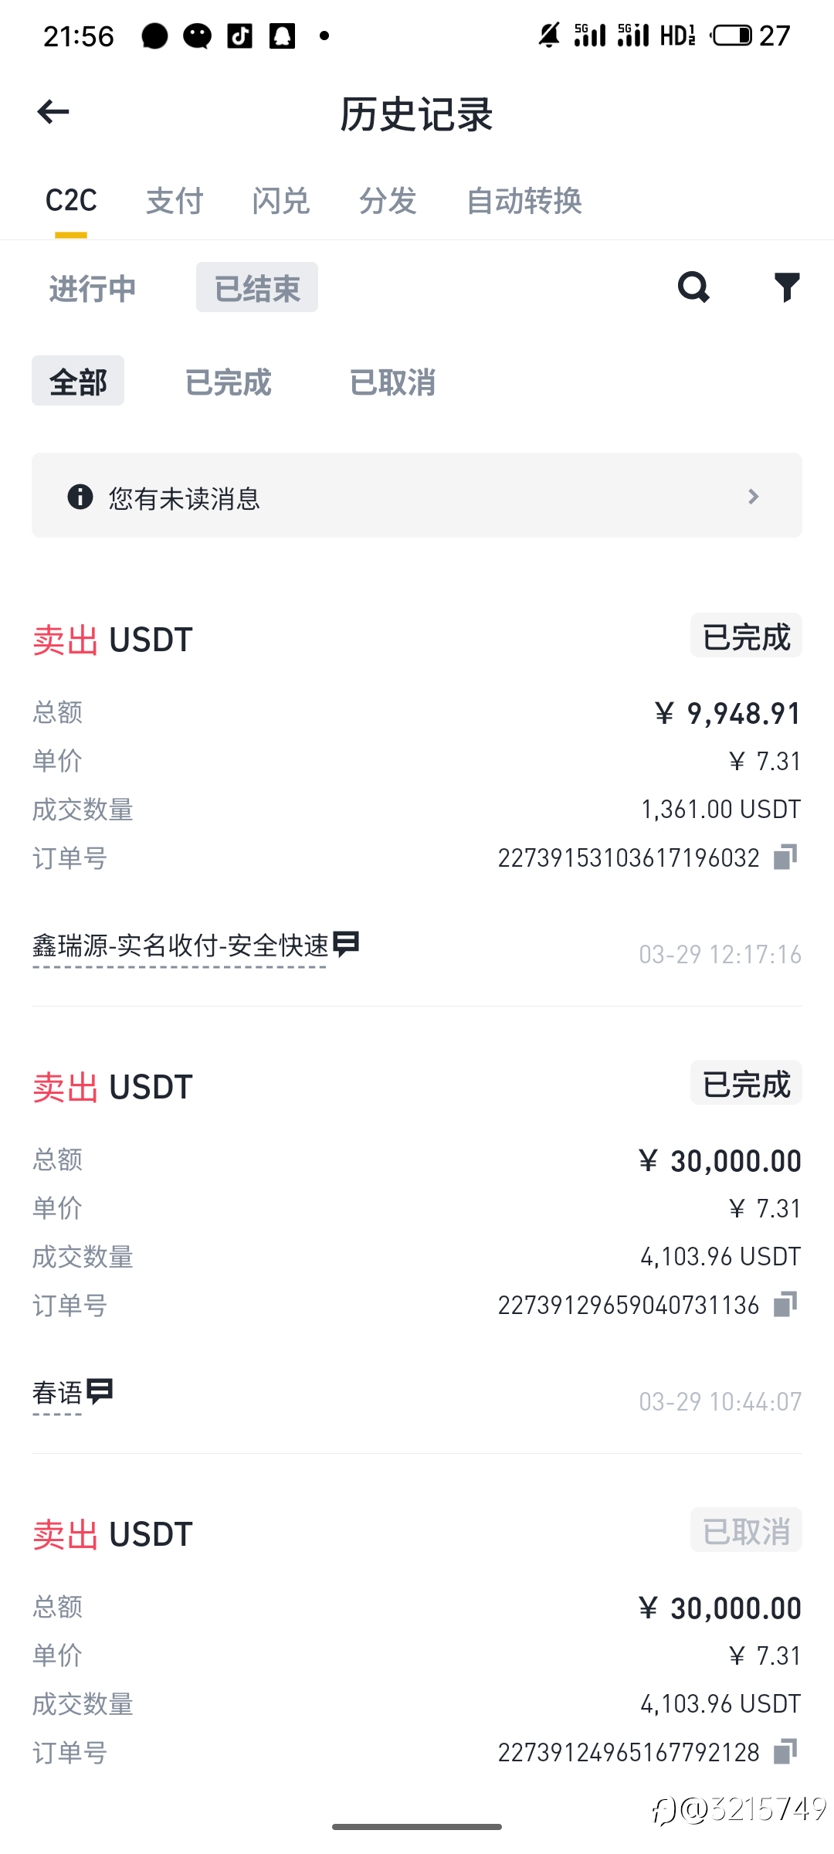This screenshot has width=834, height=1854.
Task: Copy order number ending in 792128
Action: tap(785, 1751)
